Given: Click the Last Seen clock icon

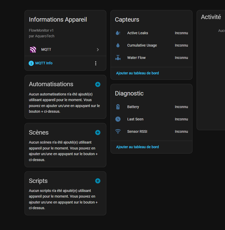Looking at the screenshot, I should pos(118,119).
